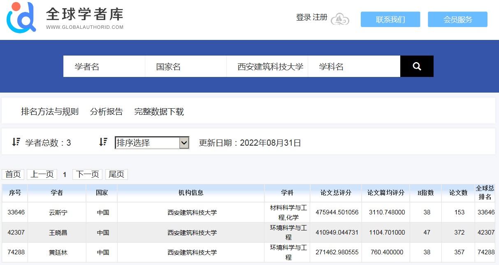Click the 学科 column header
The image size is (499, 265).
pos(287,193)
